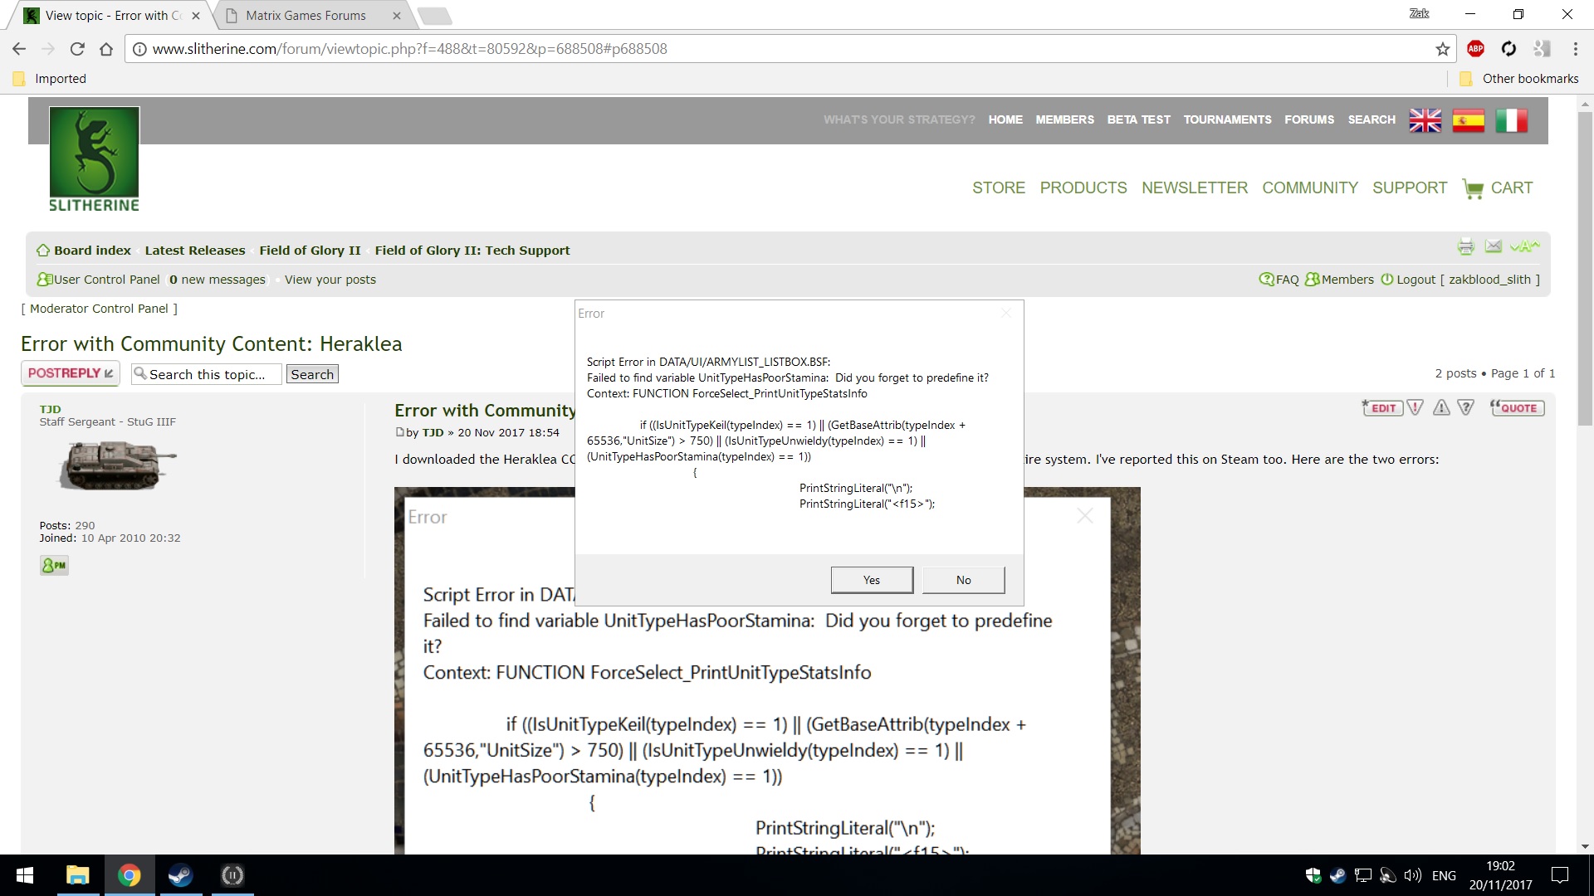Go back to the previous page

coord(19,49)
